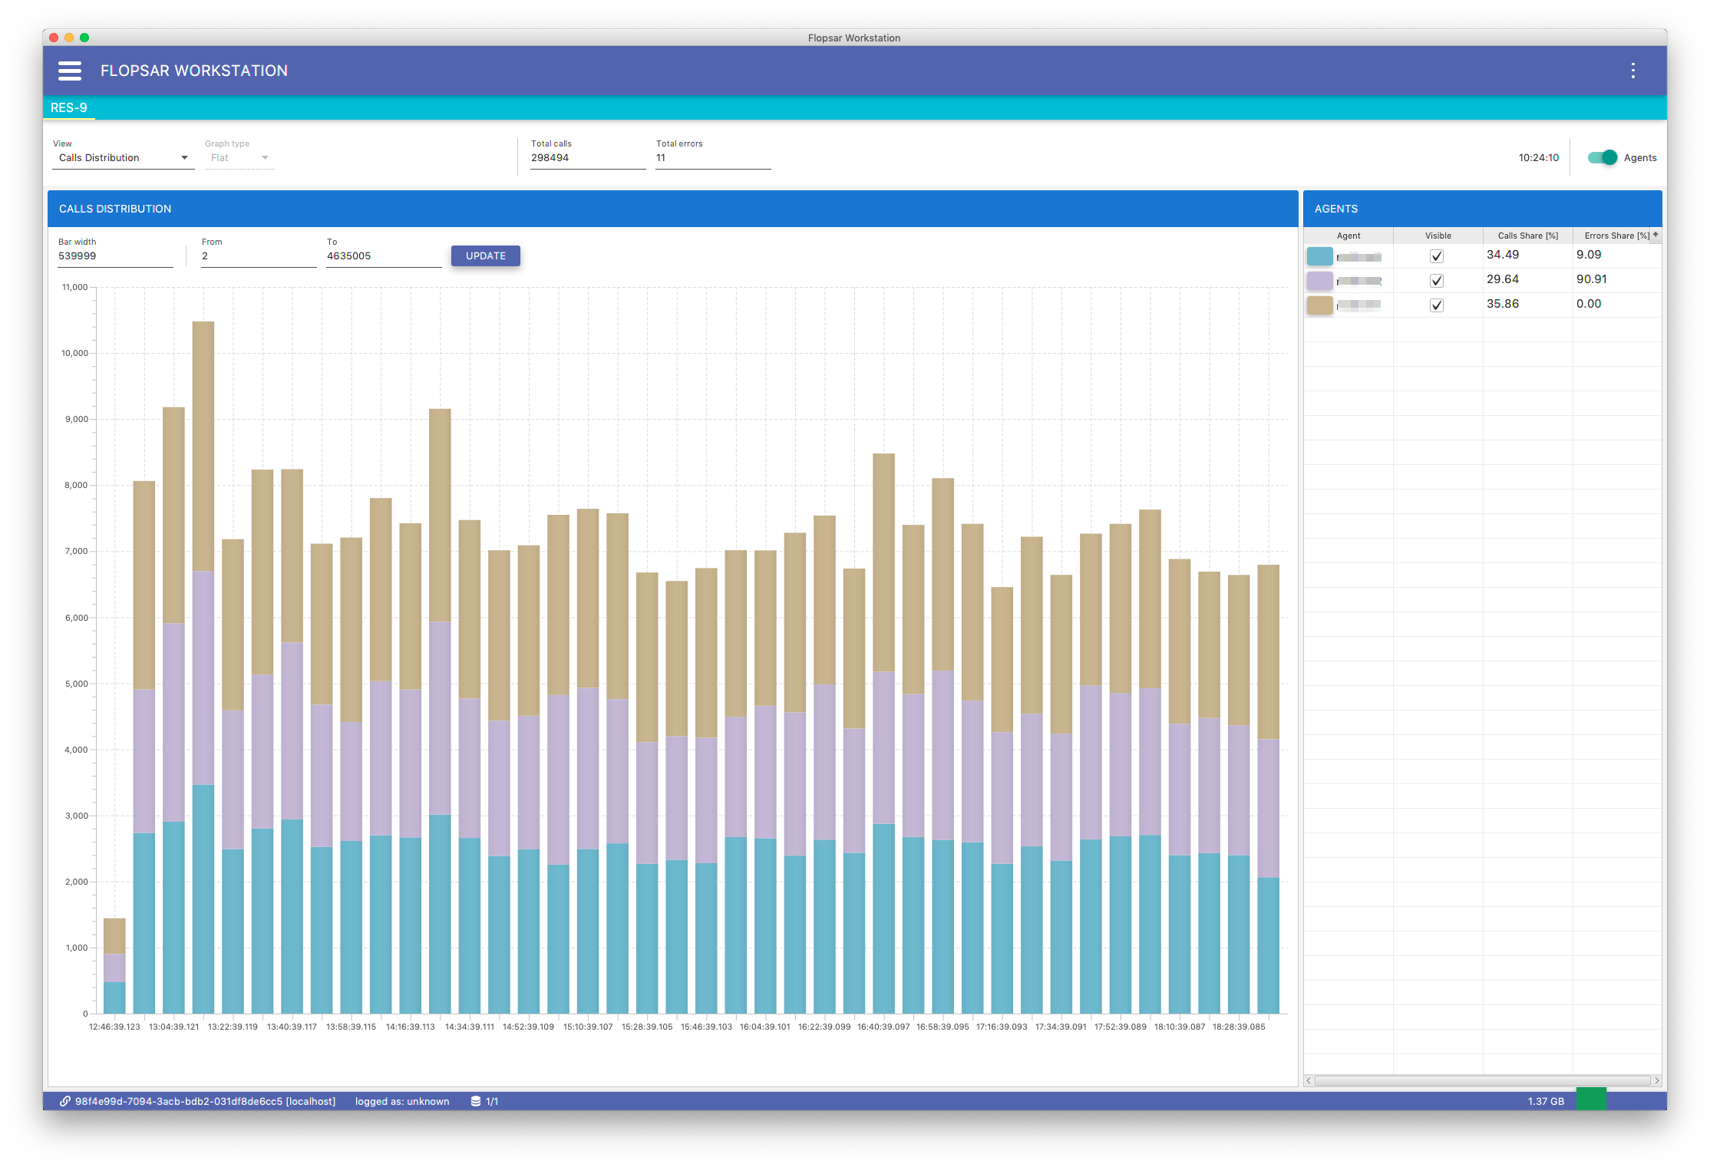Screen dimensions: 1710x1167
Task: Click the UPDATE button
Action: tap(486, 256)
